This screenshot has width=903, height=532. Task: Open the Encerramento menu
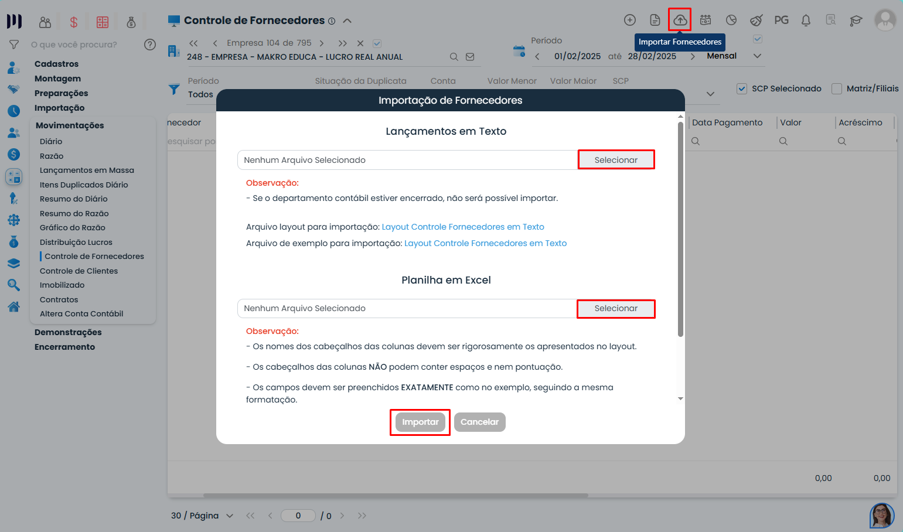(64, 347)
